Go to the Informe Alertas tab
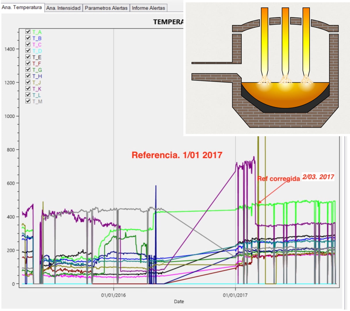The width and height of the screenshot is (350, 311). pos(148,8)
